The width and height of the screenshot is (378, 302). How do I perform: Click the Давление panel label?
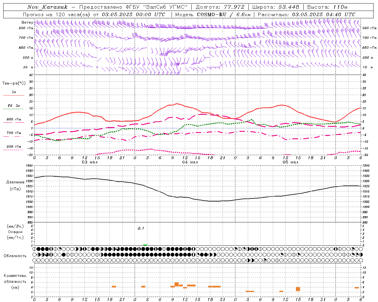[15, 182]
